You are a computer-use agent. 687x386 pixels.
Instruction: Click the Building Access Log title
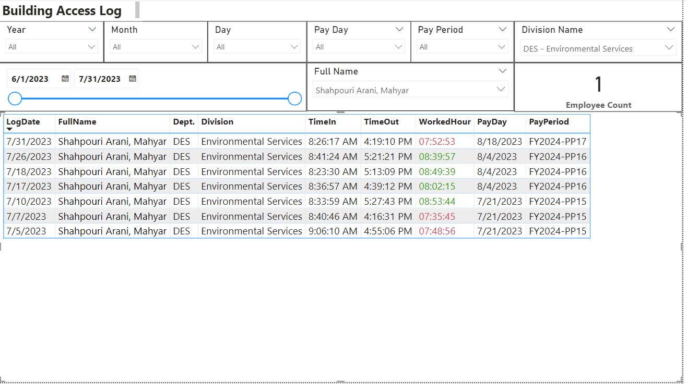coord(62,10)
